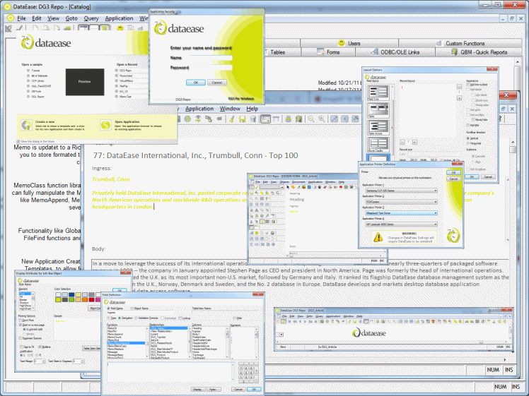Open the Query menu
529x396 pixels.
pos(91,18)
